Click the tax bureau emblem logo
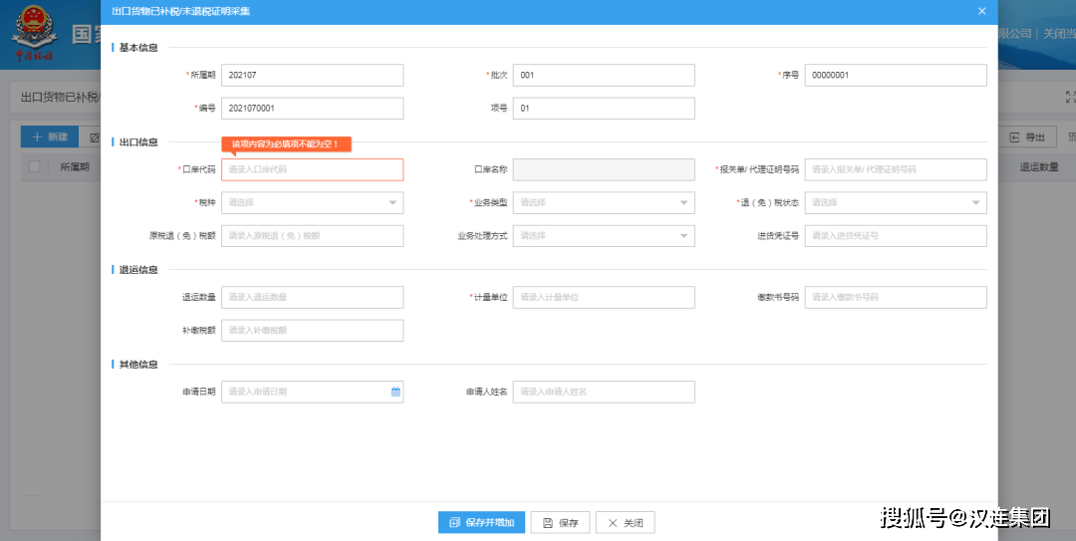This screenshot has height=541, width=1076. (34, 33)
